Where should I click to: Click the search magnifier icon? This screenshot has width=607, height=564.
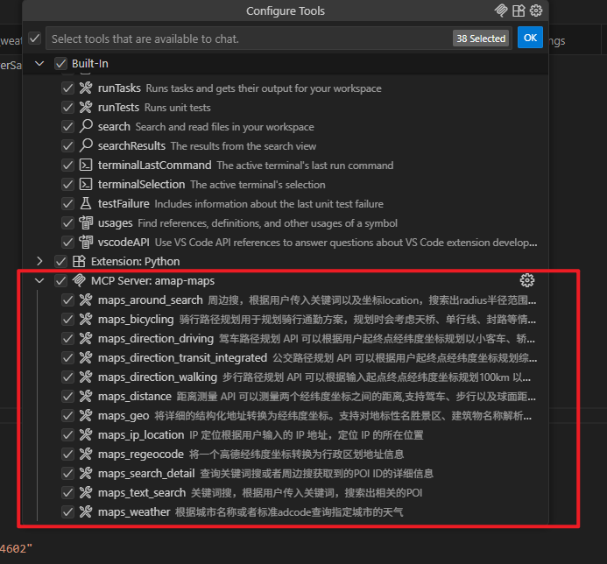[86, 127]
